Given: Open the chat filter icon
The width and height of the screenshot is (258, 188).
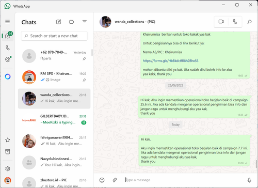Looking at the screenshot, I should coord(85,22).
